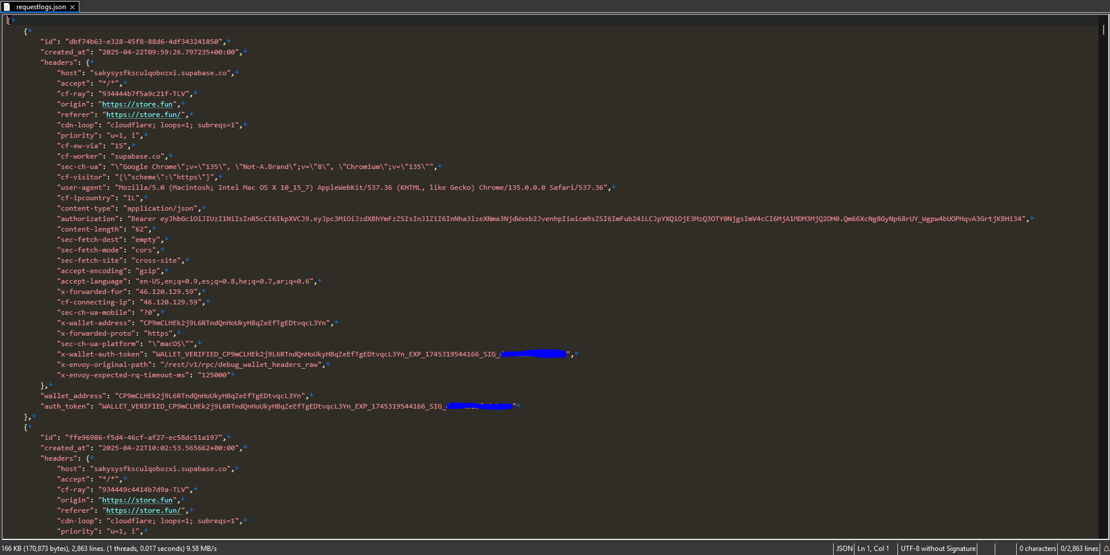The width and height of the screenshot is (1110, 555).
Task: Click the Ln 1, Col 1 position indicator
Action: pyautogui.click(x=873, y=549)
